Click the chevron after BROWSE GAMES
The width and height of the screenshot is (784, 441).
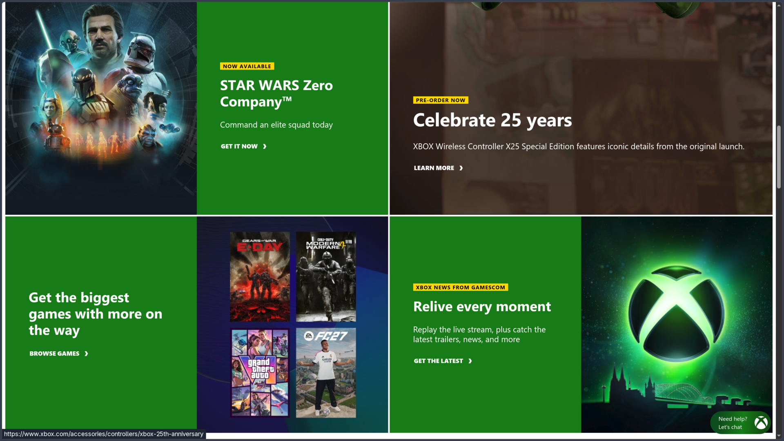[x=86, y=354]
